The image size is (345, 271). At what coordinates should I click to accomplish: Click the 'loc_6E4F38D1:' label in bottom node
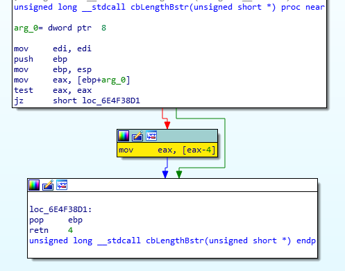pos(60,209)
